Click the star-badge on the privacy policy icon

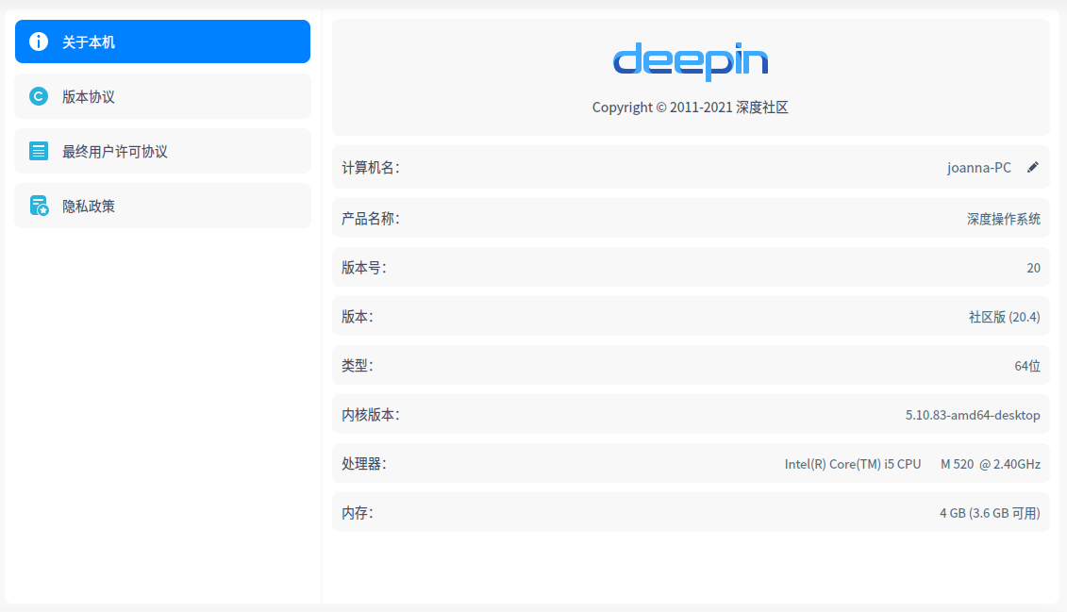[43, 211]
